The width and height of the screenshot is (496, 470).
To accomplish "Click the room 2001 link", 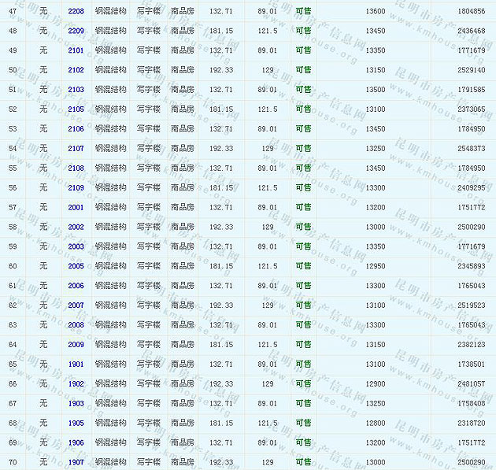I will click(76, 207).
